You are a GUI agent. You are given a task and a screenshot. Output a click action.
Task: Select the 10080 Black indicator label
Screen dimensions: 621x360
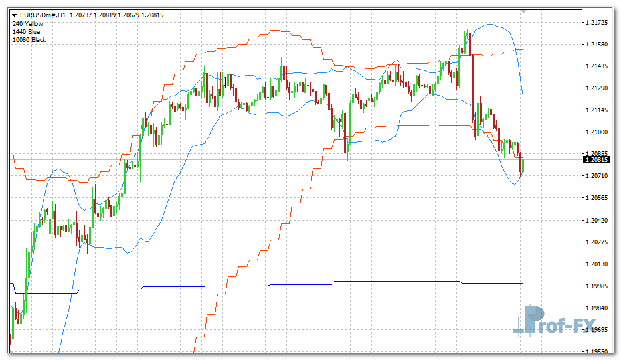pos(29,39)
